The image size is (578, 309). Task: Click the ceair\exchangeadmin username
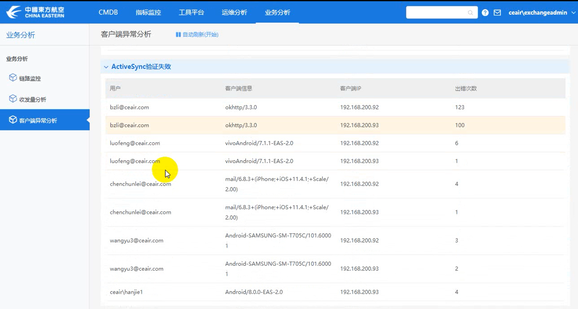tap(538, 13)
